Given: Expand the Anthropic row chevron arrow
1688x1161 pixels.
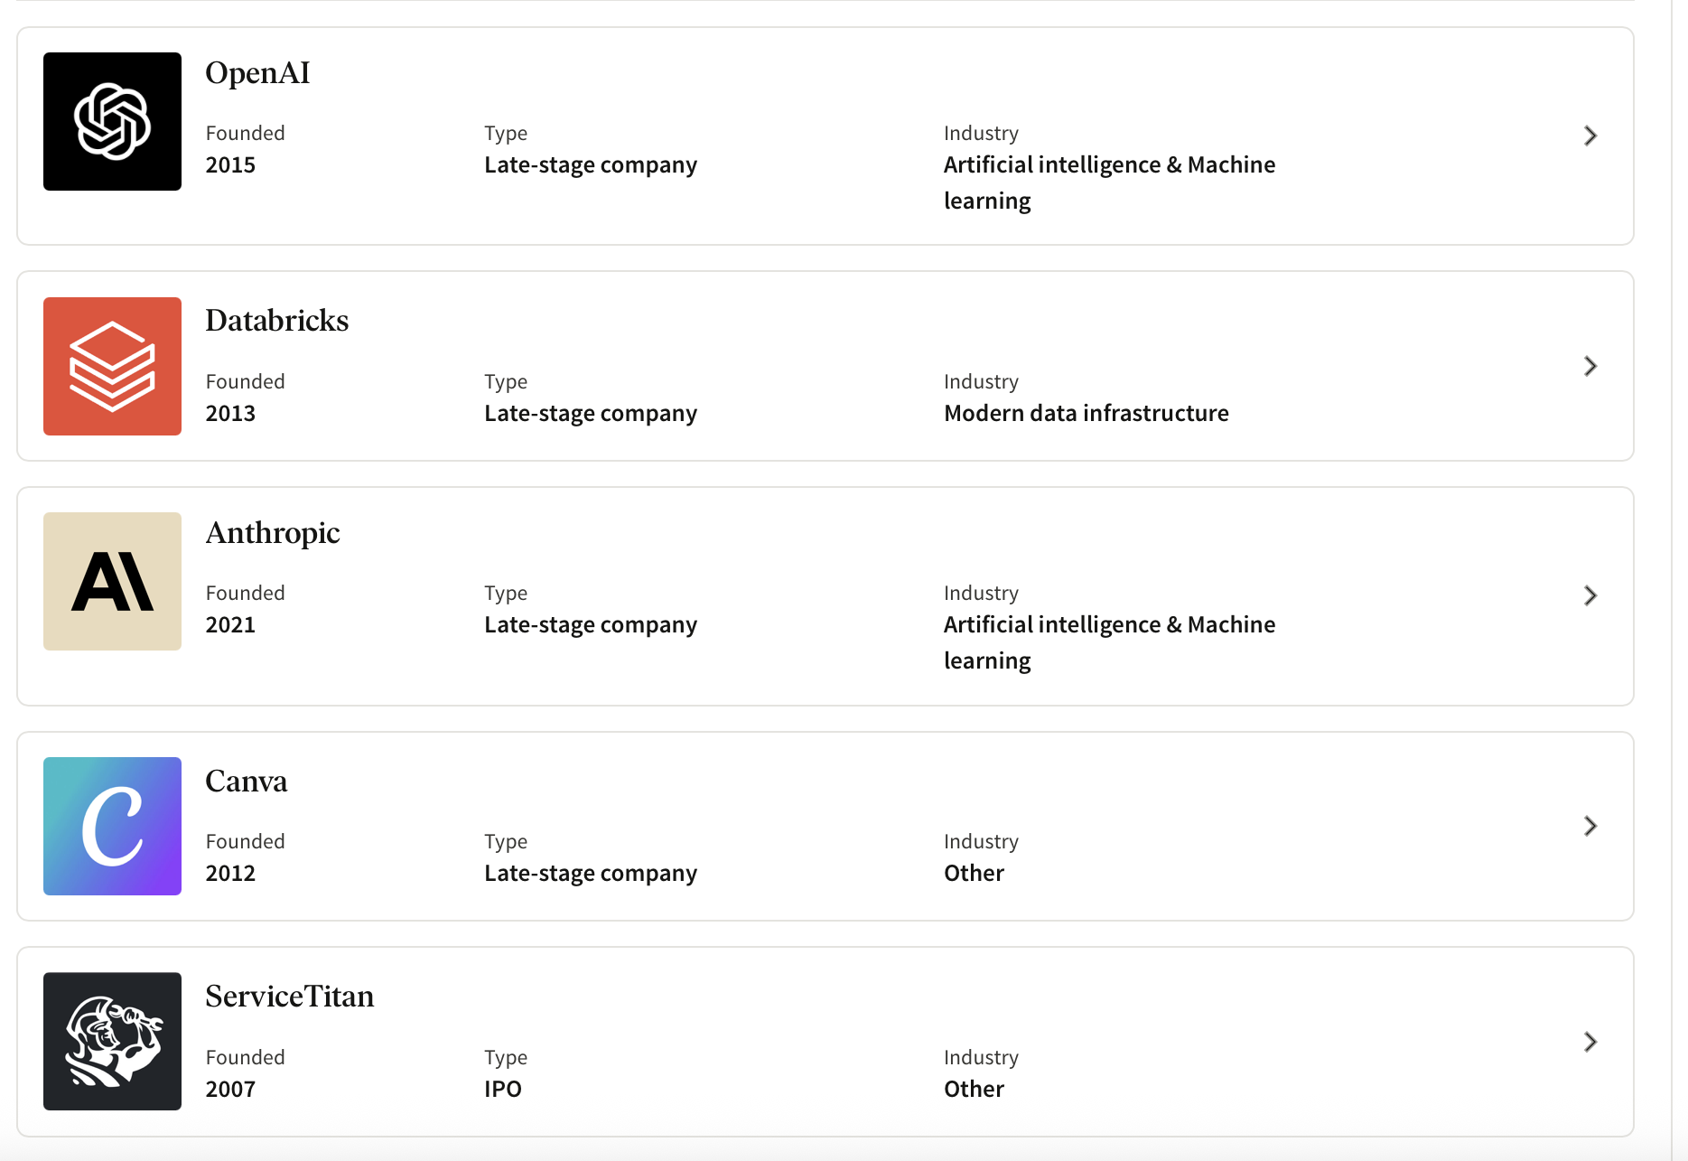Looking at the screenshot, I should click(x=1590, y=595).
